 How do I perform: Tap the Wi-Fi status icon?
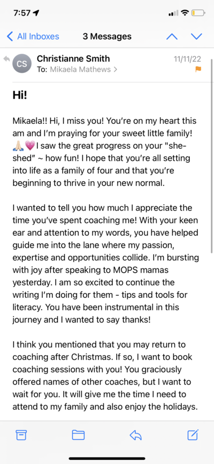tap(185, 13)
